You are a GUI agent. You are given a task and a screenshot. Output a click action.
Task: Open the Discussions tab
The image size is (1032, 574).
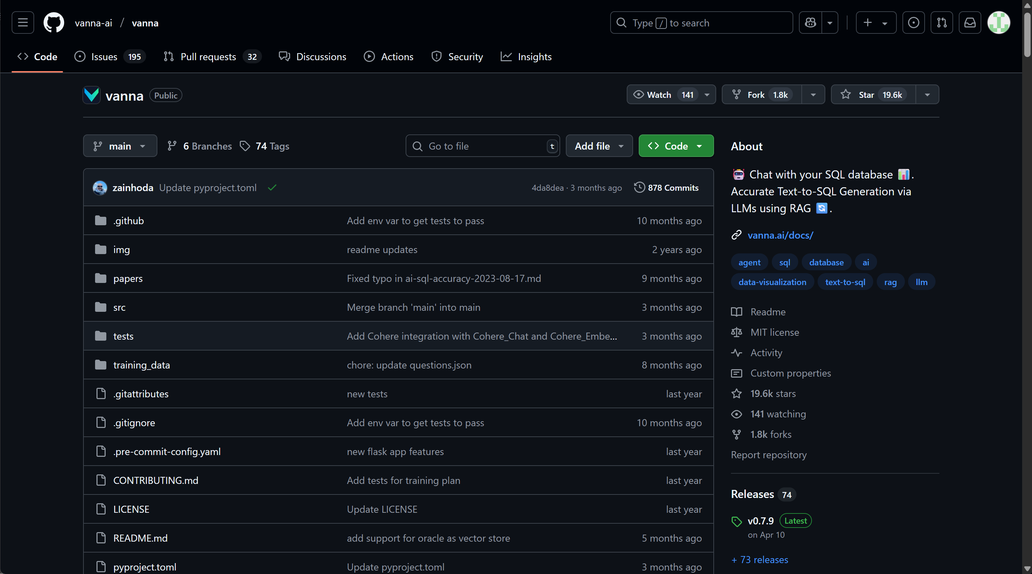point(312,57)
